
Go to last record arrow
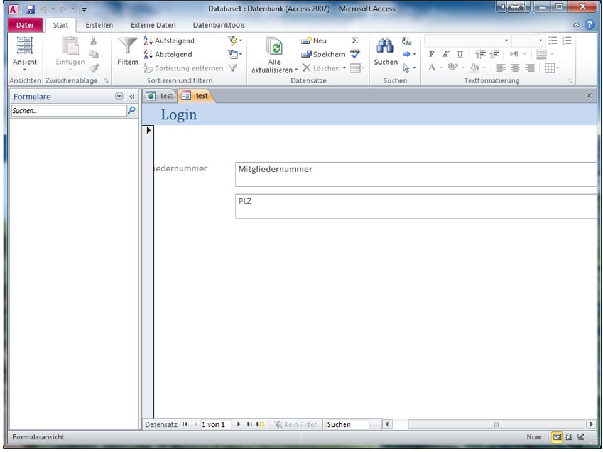(249, 424)
